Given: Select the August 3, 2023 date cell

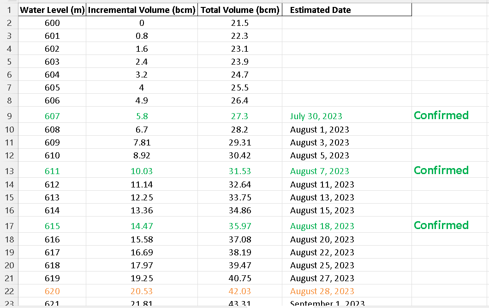Looking at the screenshot, I should point(347,143).
